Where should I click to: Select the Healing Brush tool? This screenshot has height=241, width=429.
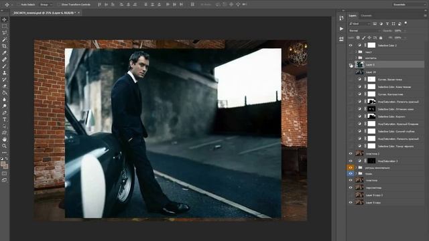coord(5,60)
